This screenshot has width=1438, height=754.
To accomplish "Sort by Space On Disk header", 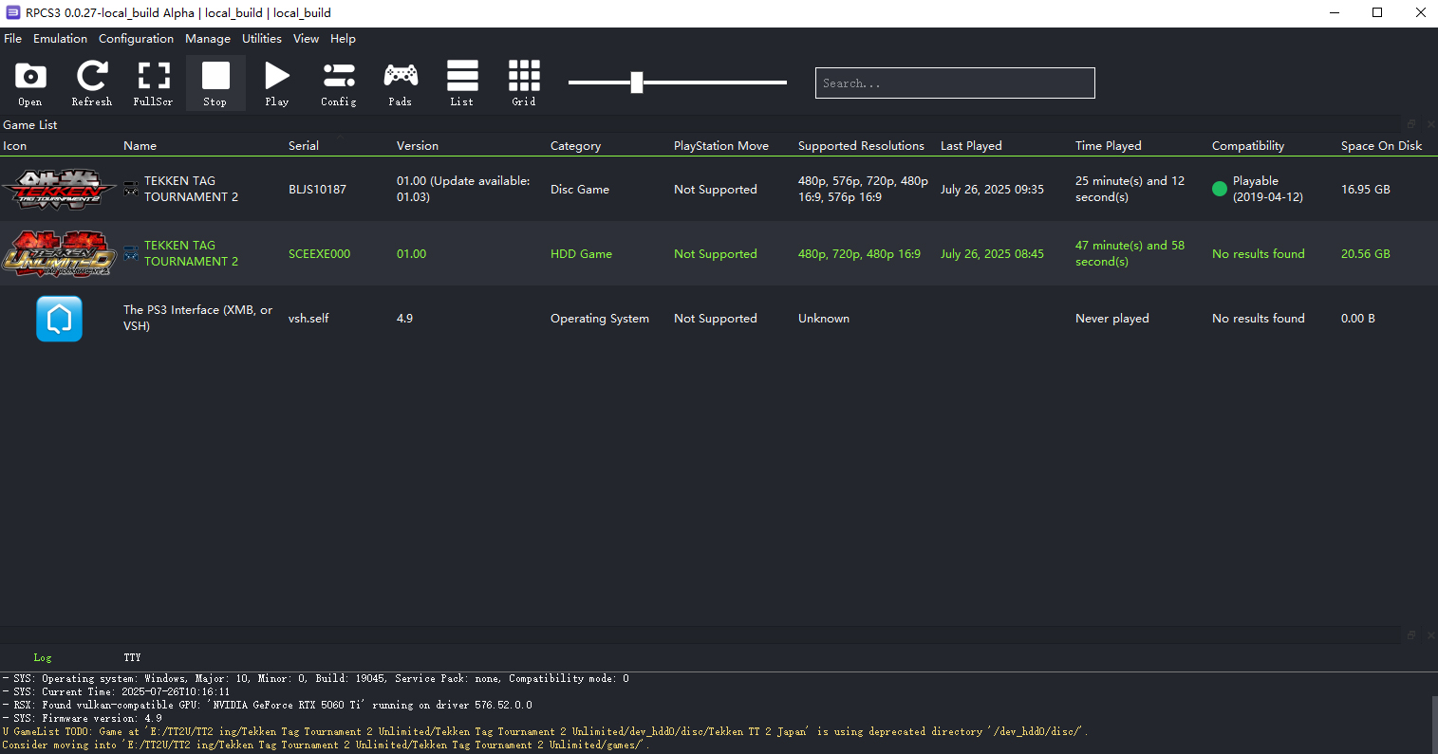I will tap(1381, 145).
